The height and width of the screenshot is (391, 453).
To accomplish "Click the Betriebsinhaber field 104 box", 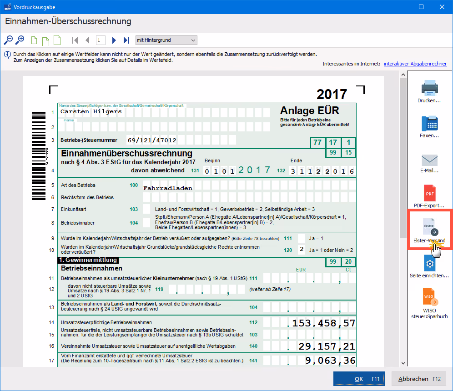I will (x=147, y=223).
